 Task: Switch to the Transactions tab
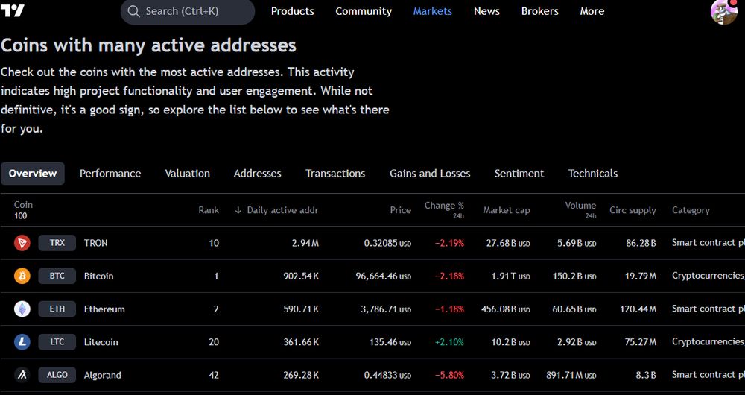point(335,174)
